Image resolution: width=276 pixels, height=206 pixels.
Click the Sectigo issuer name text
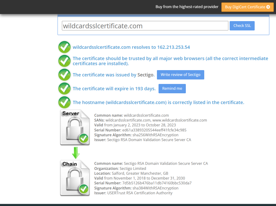tap(146, 75)
